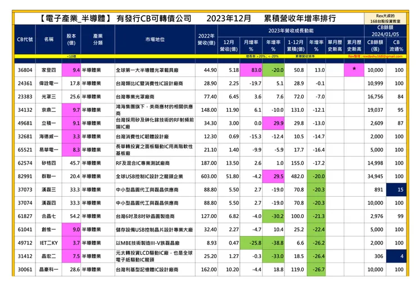Select the green -22.4 cumulative growth cell
Screen dimensions: 416x294
tap(316, 229)
